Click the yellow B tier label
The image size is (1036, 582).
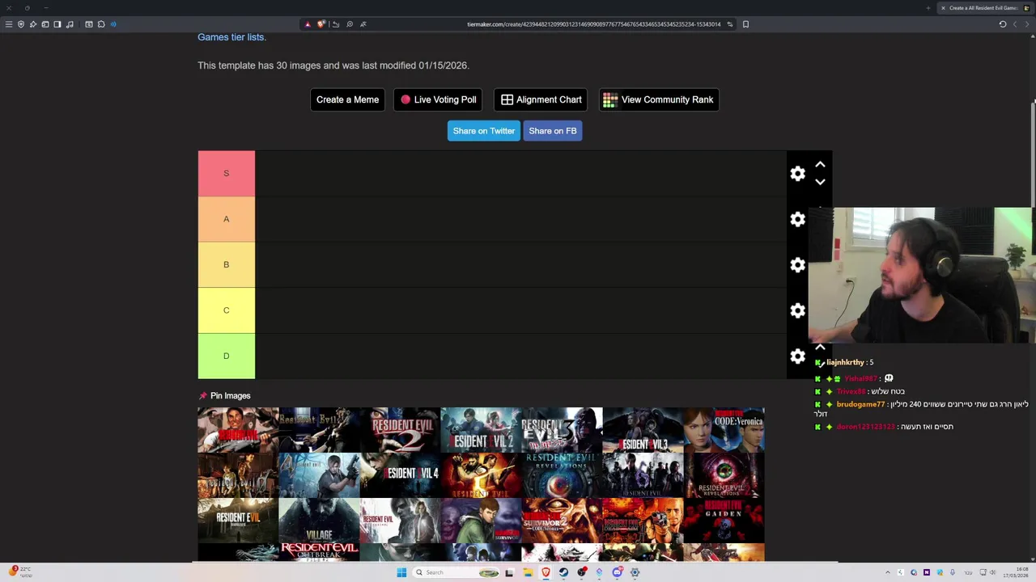pyautogui.click(x=227, y=264)
